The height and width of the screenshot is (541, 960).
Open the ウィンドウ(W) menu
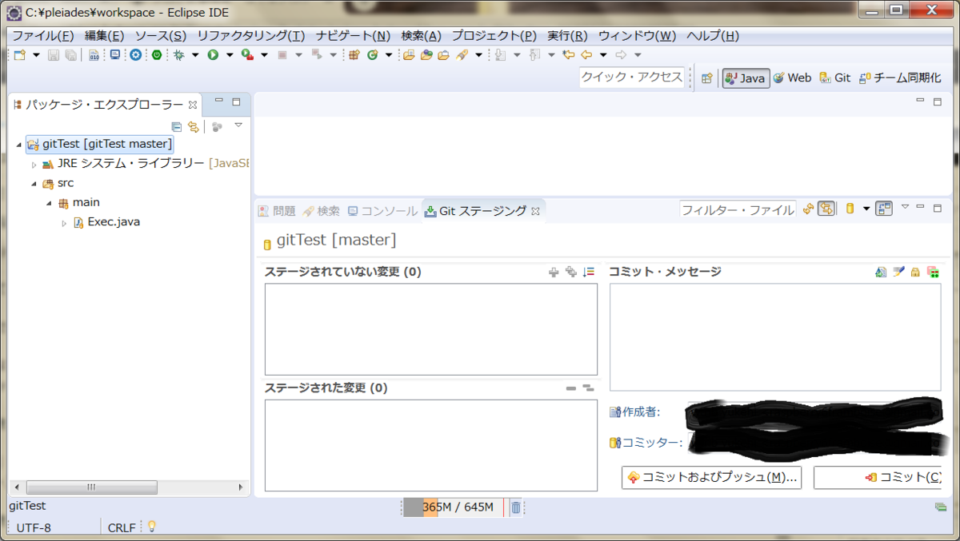pos(638,36)
